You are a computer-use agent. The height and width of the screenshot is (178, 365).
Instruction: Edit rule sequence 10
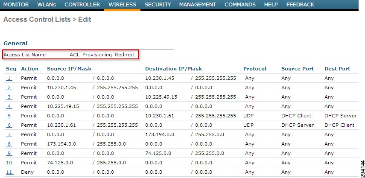click(10, 163)
